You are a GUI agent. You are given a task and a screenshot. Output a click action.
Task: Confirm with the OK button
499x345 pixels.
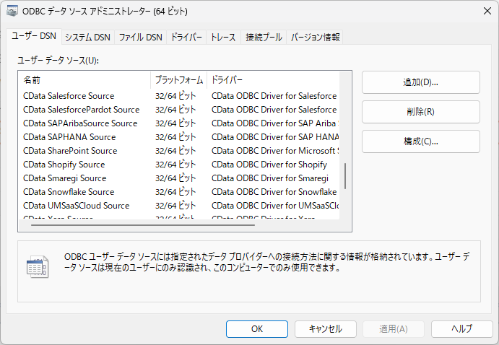tap(257, 329)
